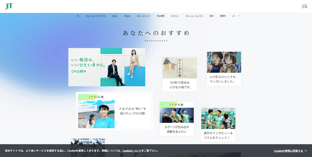This screenshot has height=157, width=312.
Task: Click 選手のインタビュー＆コラムをチェック text
Action: [x=218, y=135]
